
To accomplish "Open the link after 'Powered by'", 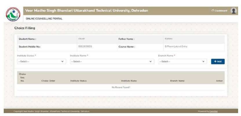I will (213, 111).
